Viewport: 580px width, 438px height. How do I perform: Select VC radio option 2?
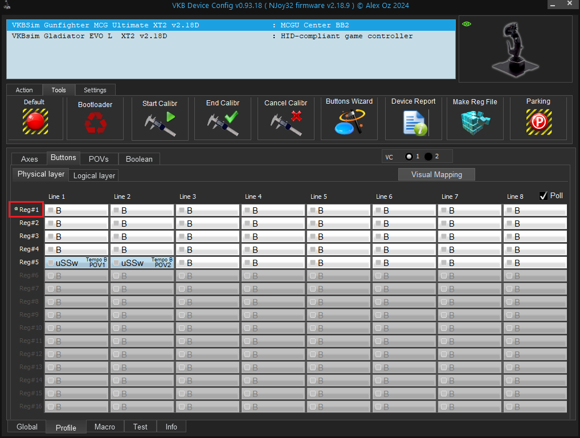click(x=428, y=157)
